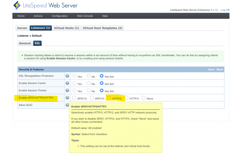Click the help icon for Allow QUIC
241x166 pixels.
point(67,105)
